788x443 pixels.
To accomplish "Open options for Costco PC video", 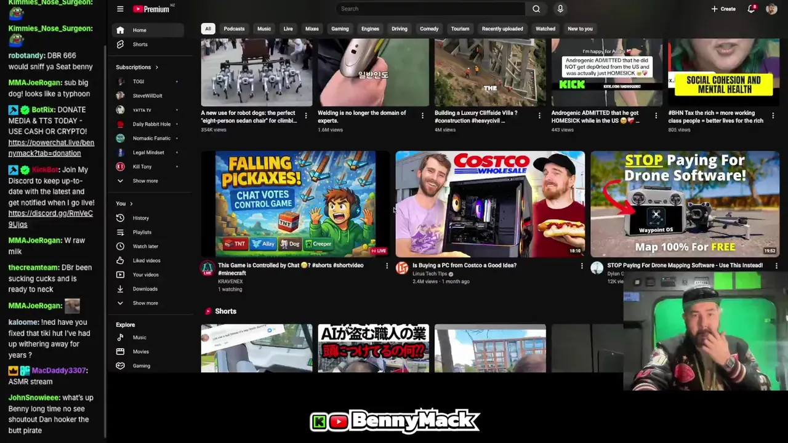I will click(582, 266).
